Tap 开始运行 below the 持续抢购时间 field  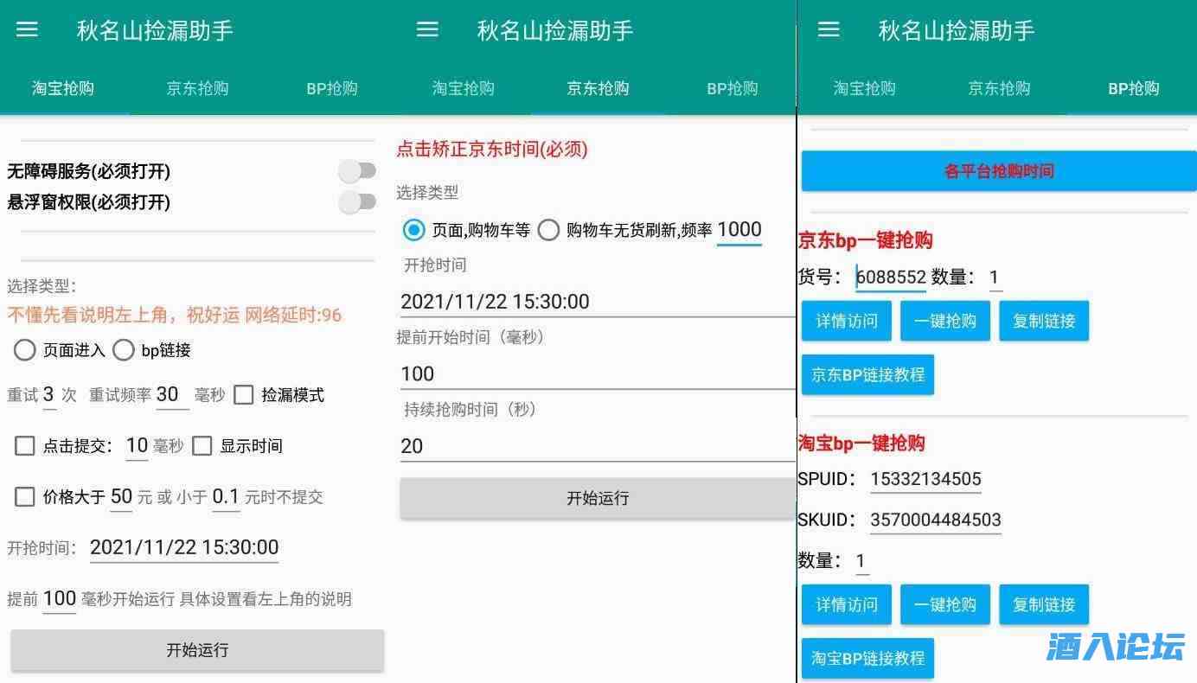click(598, 498)
